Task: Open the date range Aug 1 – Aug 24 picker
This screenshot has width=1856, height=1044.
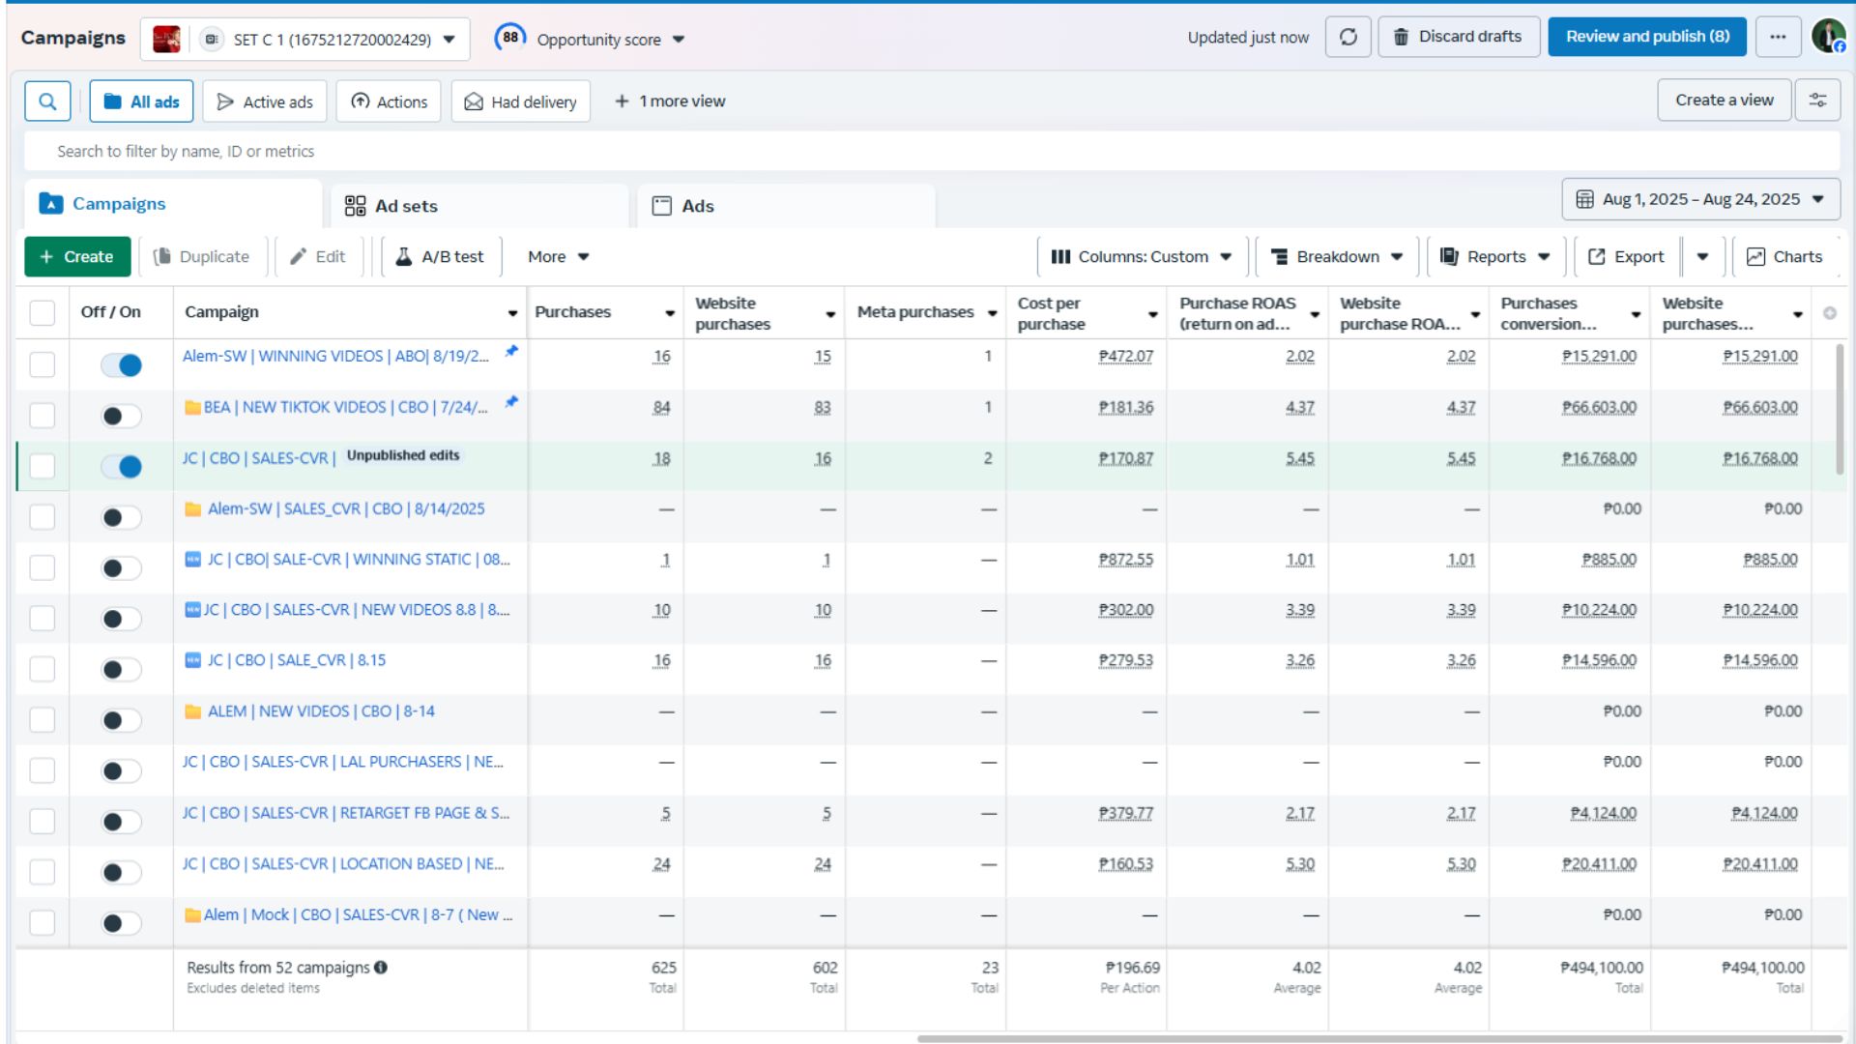Action: [1701, 199]
